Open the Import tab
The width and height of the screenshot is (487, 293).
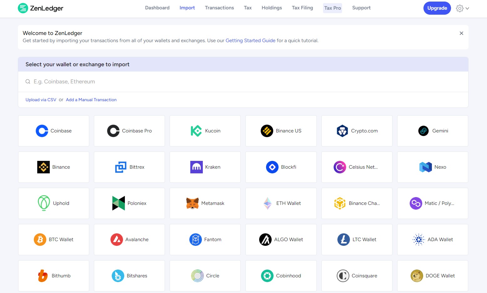pyautogui.click(x=187, y=8)
